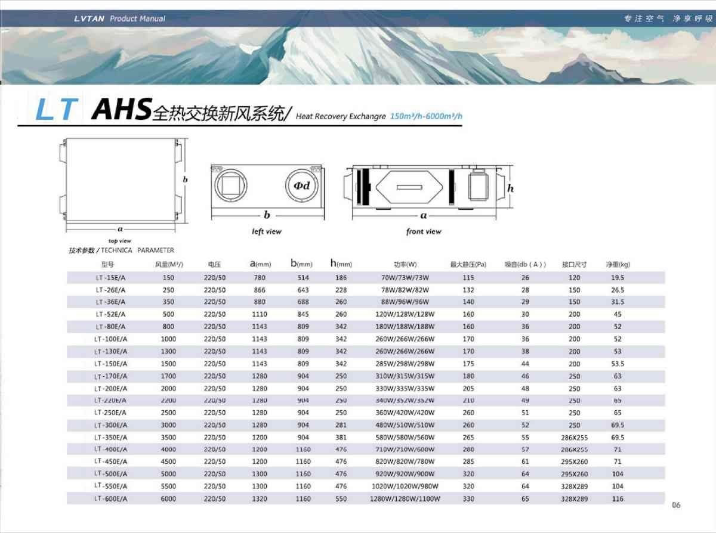716x533 pixels.
Task: Select model cell 'LT-170E/A'
Action: (x=110, y=376)
